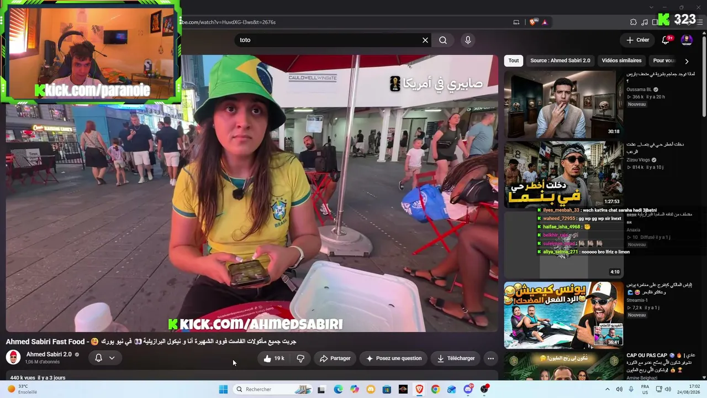Open the YouTube account avatar menu

[687, 40]
